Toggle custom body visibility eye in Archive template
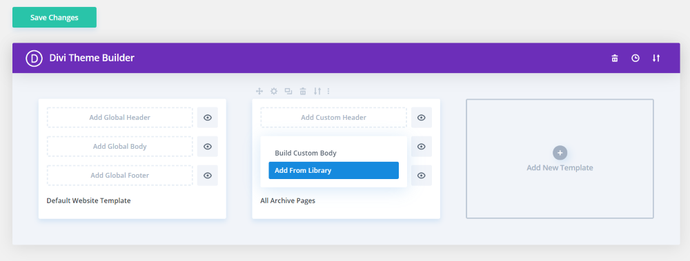 pyautogui.click(x=422, y=146)
